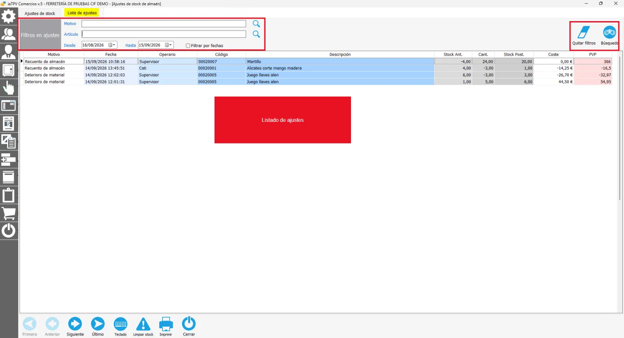Screen dimensions: 624x338
Task: Click the Fecha column header
Action: point(111,54)
